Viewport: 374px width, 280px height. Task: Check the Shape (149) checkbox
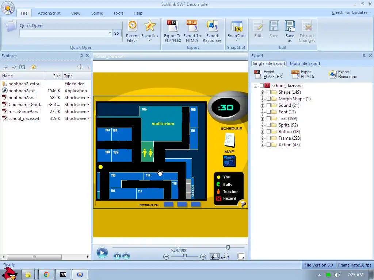coord(268,92)
